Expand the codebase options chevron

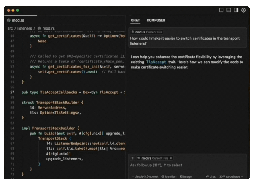coord(242,176)
